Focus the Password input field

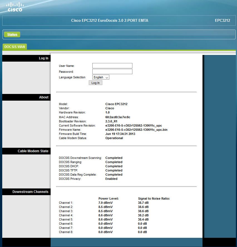(112, 72)
